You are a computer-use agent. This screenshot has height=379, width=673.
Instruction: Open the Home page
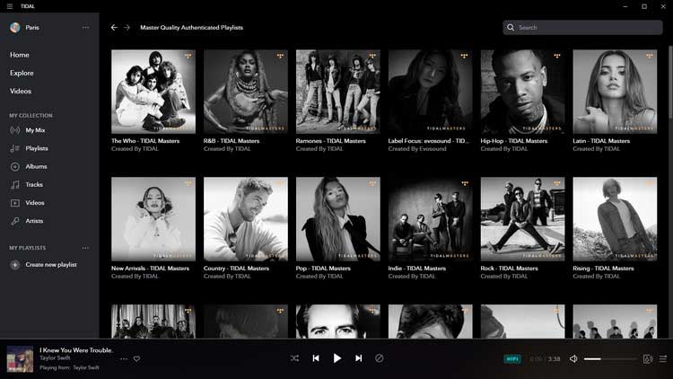click(20, 55)
